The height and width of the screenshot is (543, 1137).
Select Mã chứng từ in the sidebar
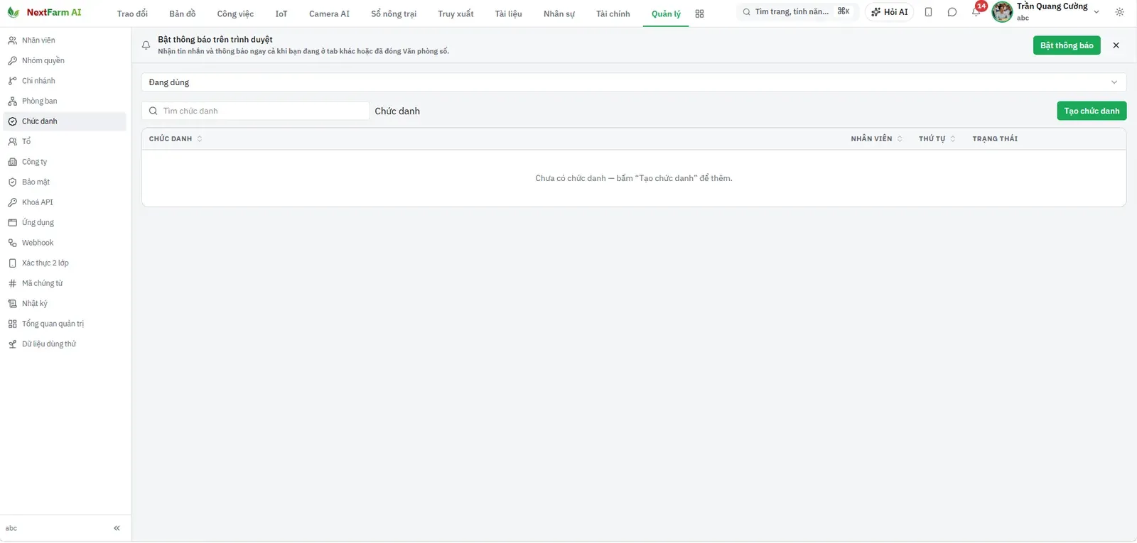pyautogui.click(x=65, y=283)
